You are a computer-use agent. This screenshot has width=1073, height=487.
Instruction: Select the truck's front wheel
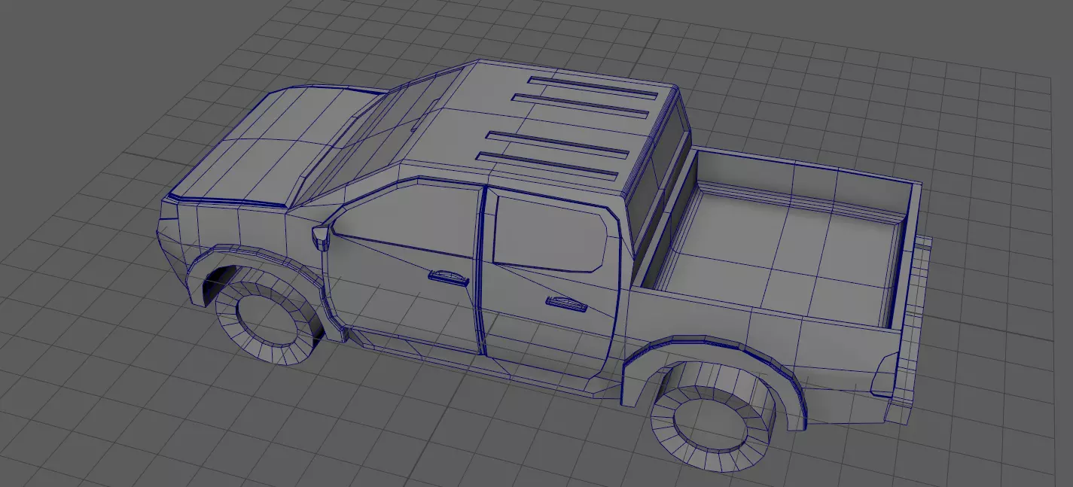click(x=267, y=321)
